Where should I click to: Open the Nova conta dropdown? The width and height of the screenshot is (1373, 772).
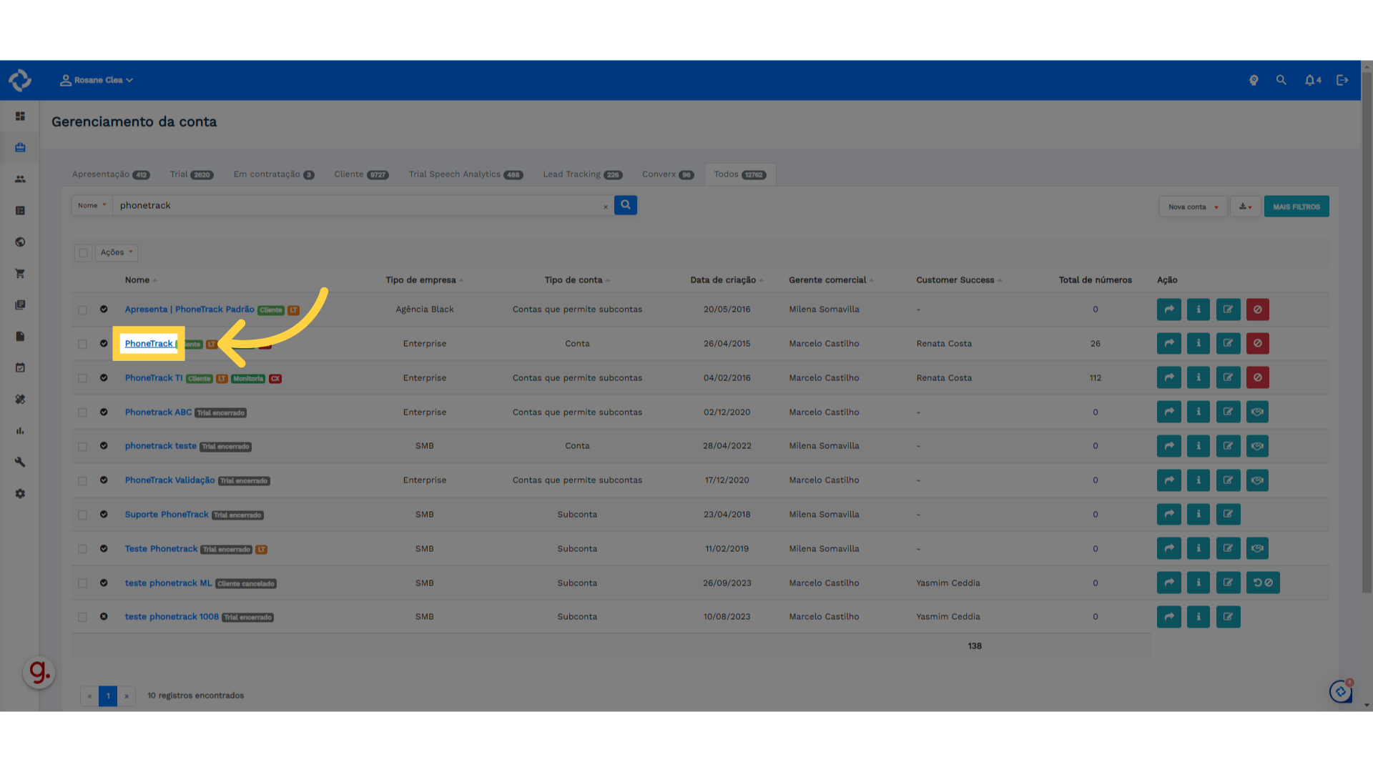coord(1193,207)
